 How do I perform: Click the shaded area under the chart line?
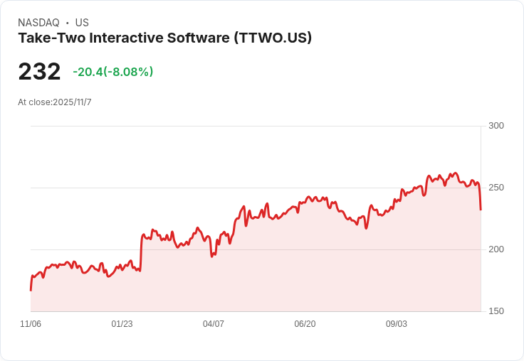click(x=256, y=274)
